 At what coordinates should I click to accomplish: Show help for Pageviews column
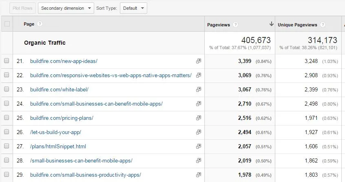pyautogui.click(x=235, y=24)
